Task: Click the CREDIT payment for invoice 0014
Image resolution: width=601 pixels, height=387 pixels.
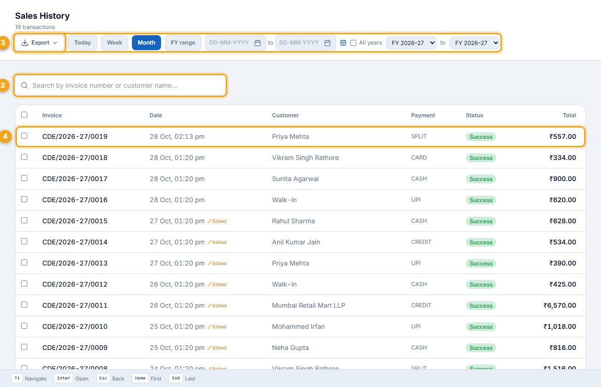Action: 421,242
